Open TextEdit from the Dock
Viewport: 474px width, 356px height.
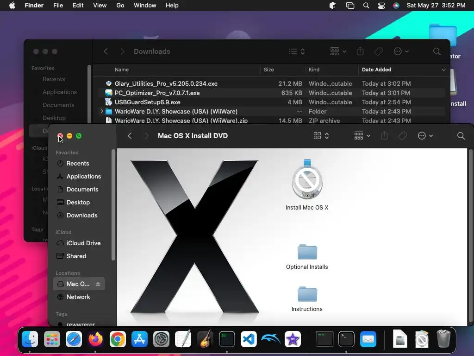click(x=183, y=339)
